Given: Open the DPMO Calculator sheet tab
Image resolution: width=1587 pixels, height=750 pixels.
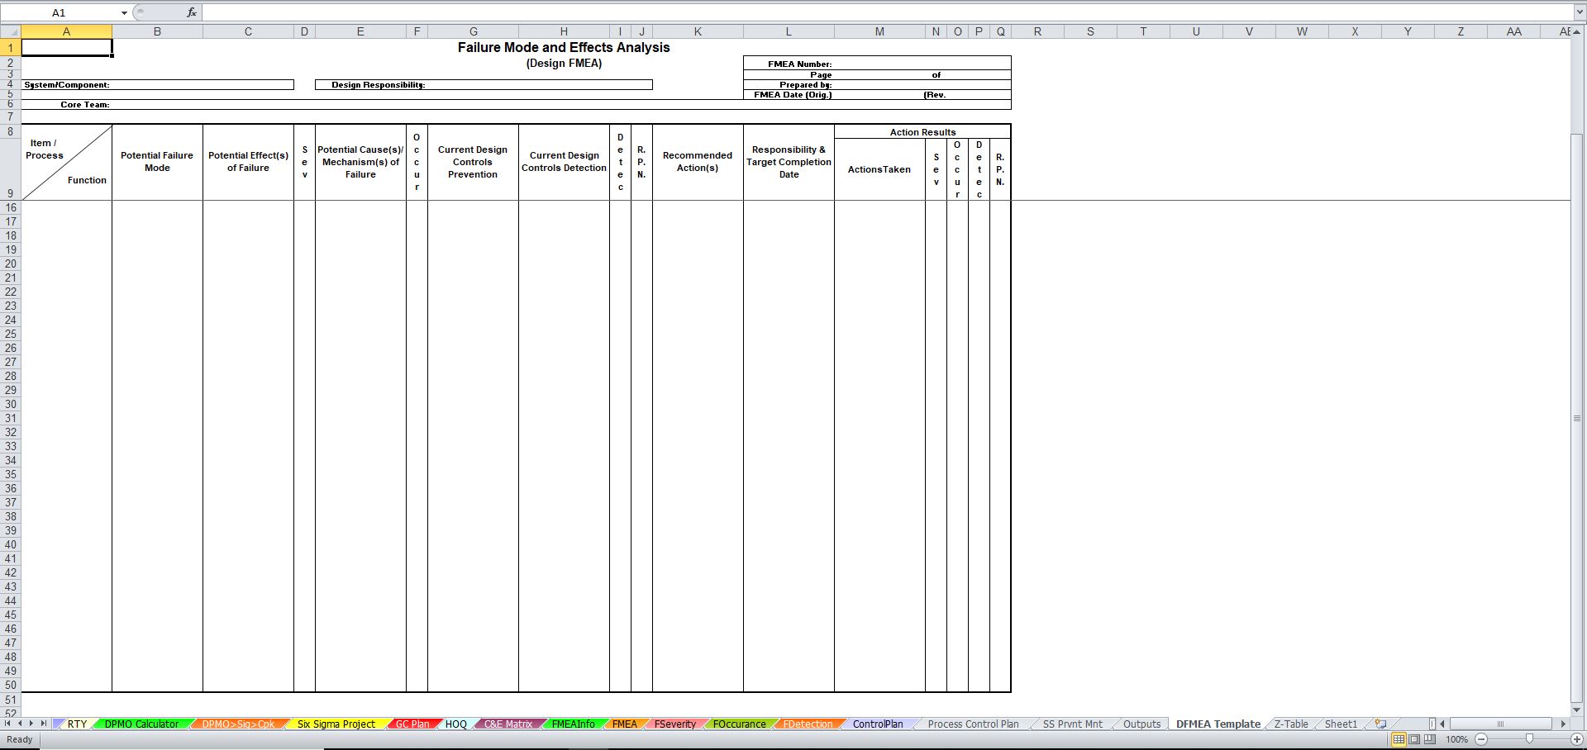Looking at the screenshot, I should pyautogui.click(x=141, y=724).
